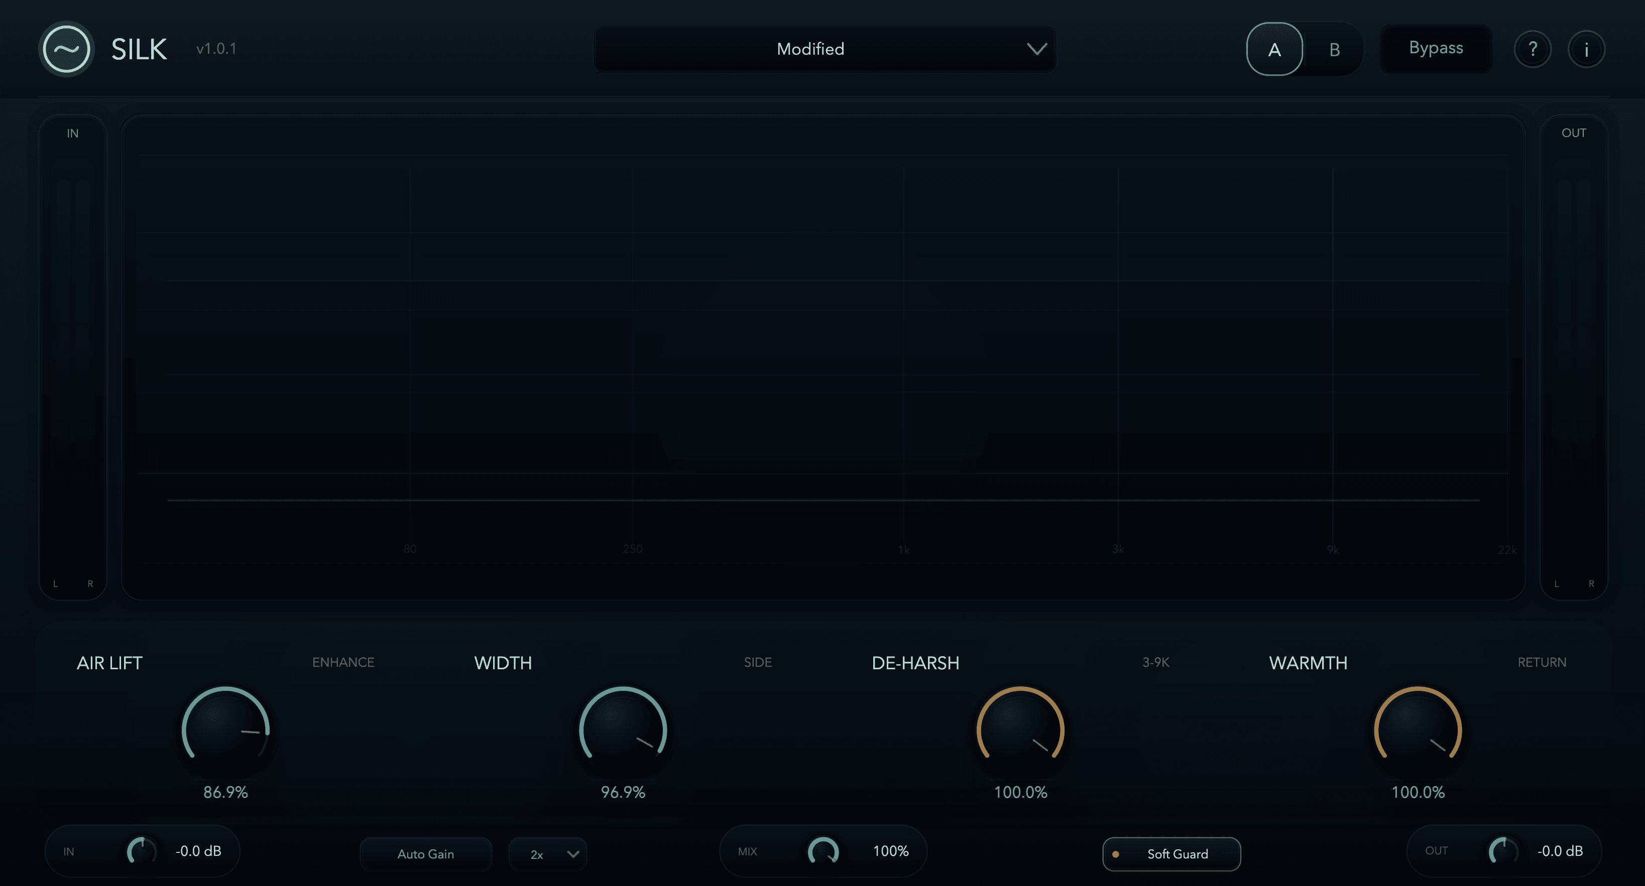This screenshot has width=1645, height=886.
Task: Click the v1.0.1 version label
Action: pos(216,49)
